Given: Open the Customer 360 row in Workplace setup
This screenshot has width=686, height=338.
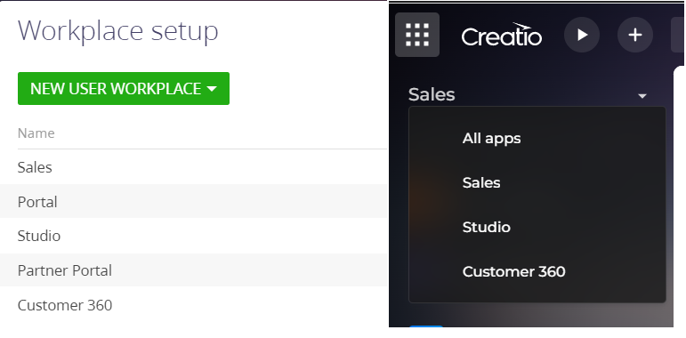Looking at the screenshot, I should pos(193,305).
